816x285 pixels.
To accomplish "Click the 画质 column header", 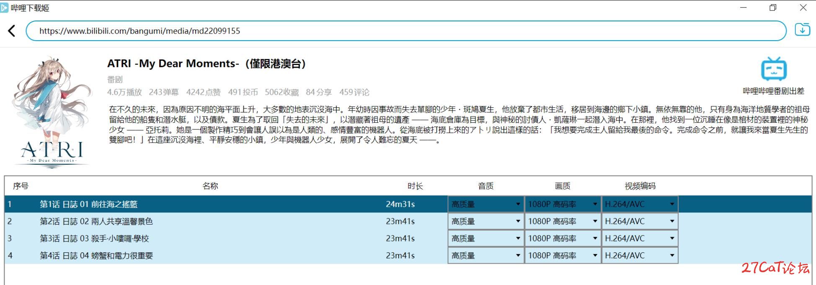I will coord(563,186).
